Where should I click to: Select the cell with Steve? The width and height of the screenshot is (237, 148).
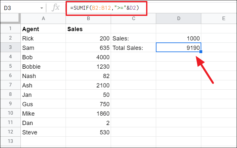pyautogui.click(x=43, y=132)
